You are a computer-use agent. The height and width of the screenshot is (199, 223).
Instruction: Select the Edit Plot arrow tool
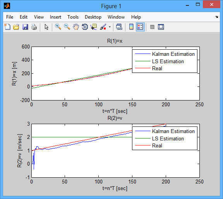pyautogui.click(x=46, y=27)
